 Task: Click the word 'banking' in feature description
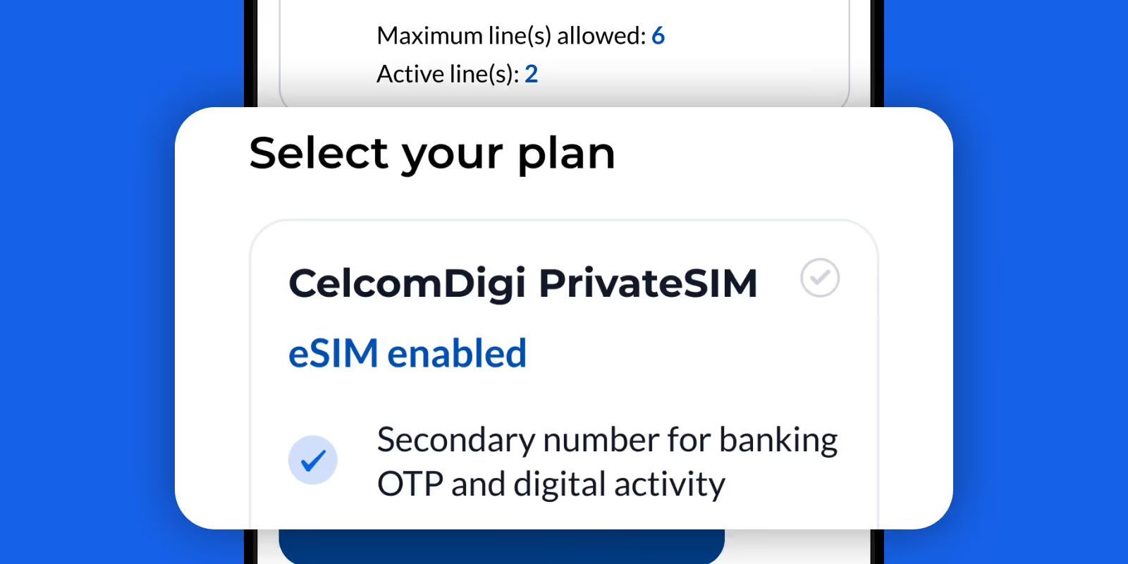coord(778,441)
